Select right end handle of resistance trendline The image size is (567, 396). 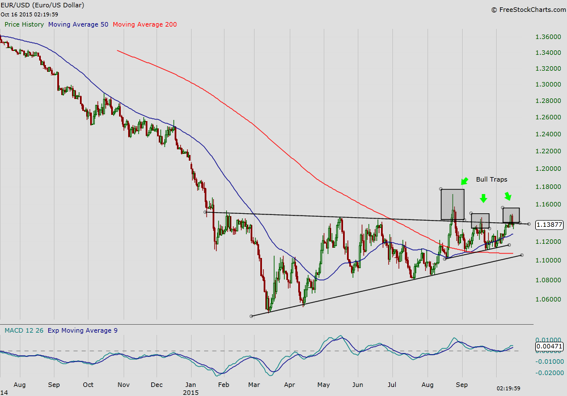[x=529, y=224]
